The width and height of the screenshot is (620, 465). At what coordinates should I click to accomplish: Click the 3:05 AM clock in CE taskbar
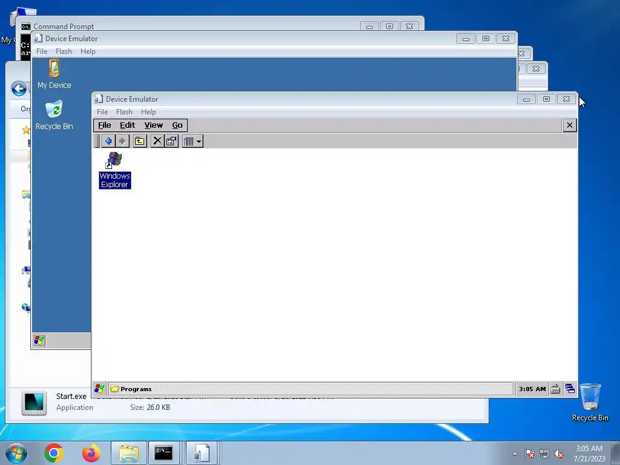click(532, 389)
